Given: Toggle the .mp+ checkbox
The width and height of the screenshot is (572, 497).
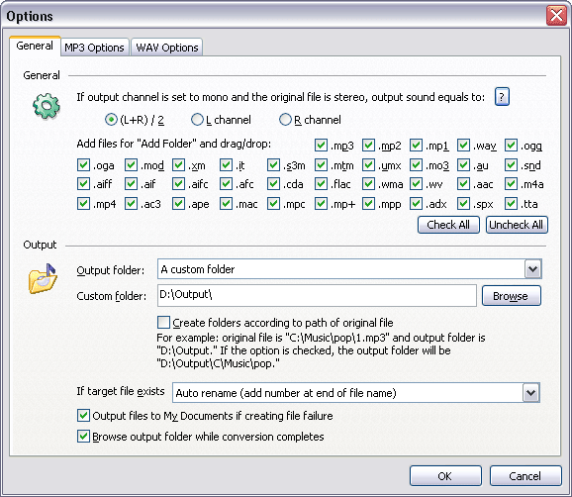Looking at the screenshot, I should click(321, 203).
